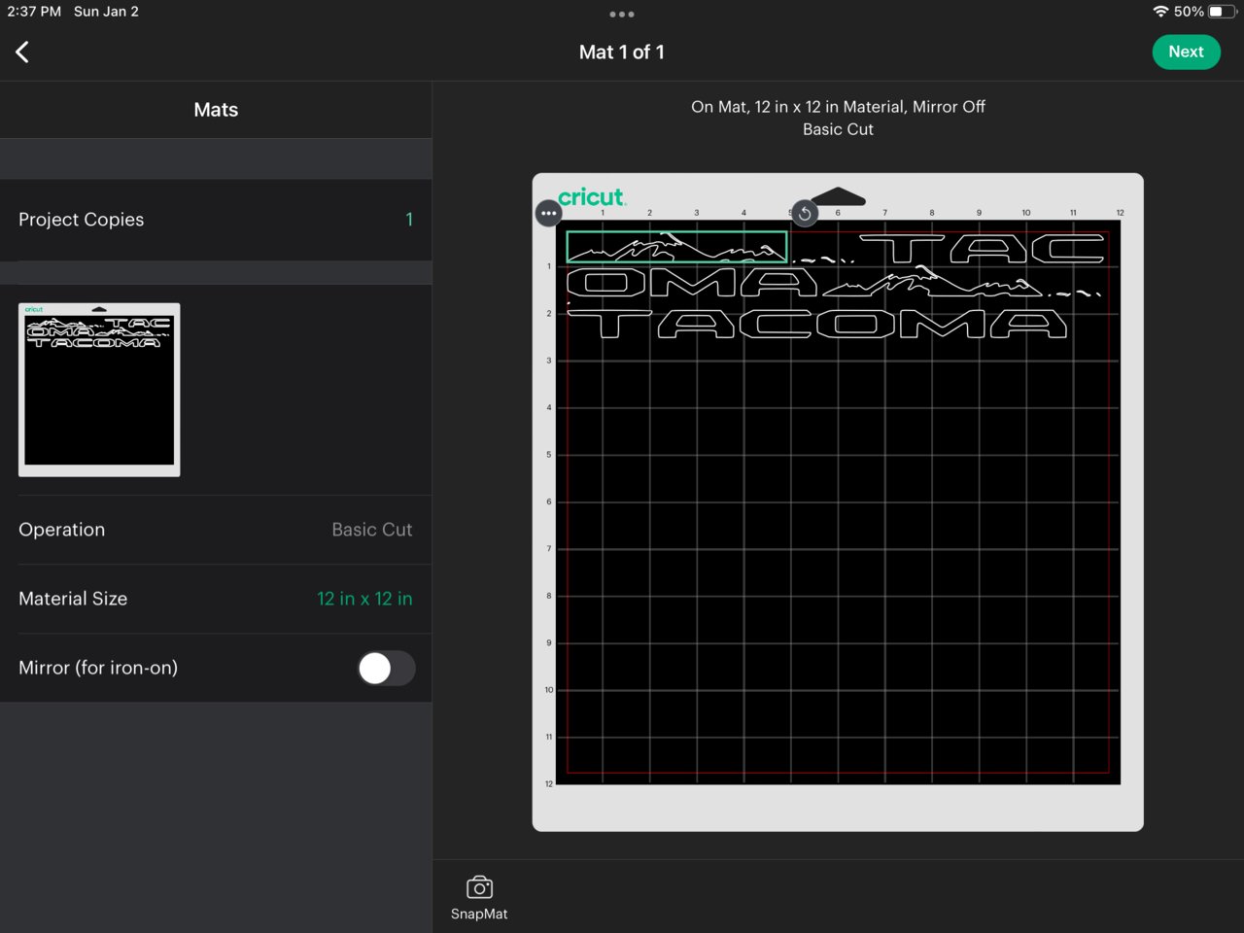
Task: Tap the Wi-Fi status icon
Action: click(1160, 12)
